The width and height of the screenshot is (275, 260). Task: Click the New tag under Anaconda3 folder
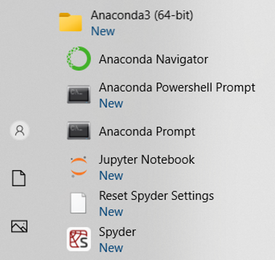click(103, 31)
